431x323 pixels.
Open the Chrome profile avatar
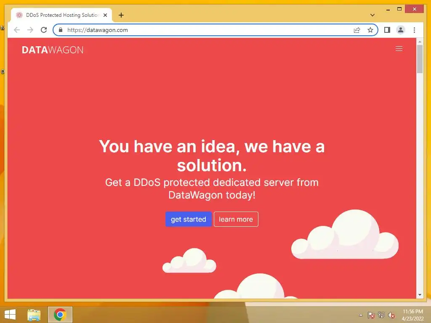(401, 30)
